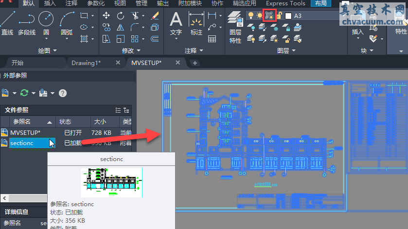Click the Array tool icon
The height and width of the screenshot is (229, 408).
135,39
